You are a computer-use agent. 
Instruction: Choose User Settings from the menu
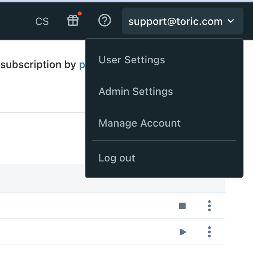point(132,60)
